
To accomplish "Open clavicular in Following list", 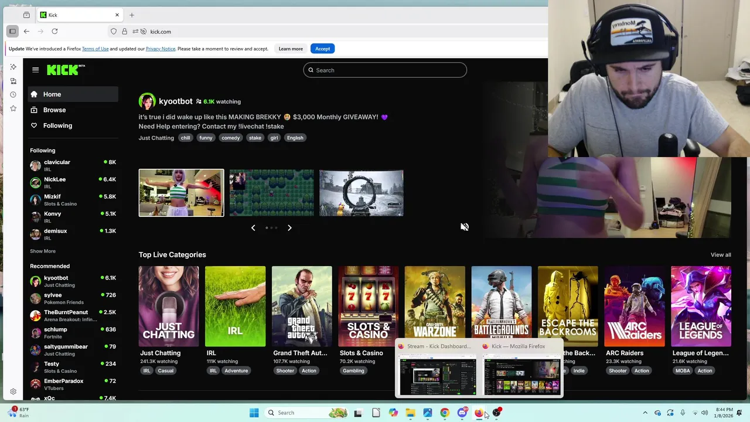I will tap(73, 165).
